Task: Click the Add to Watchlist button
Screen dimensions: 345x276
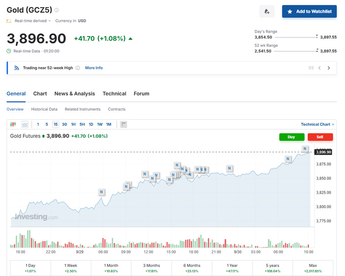Action: (309, 12)
